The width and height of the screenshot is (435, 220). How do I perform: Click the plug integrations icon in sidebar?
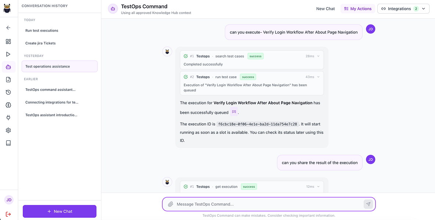point(8,118)
